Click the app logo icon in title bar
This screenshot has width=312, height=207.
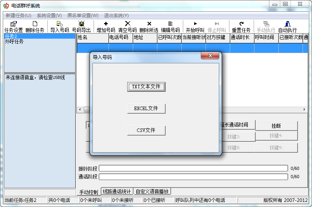(x=6, y=6)
